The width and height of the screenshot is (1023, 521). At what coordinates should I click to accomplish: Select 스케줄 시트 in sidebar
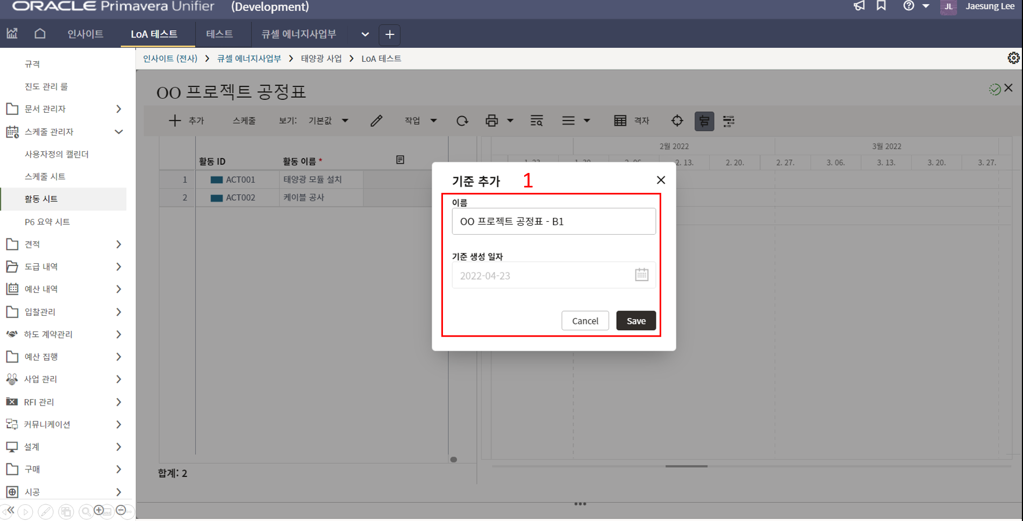point(45,176)
